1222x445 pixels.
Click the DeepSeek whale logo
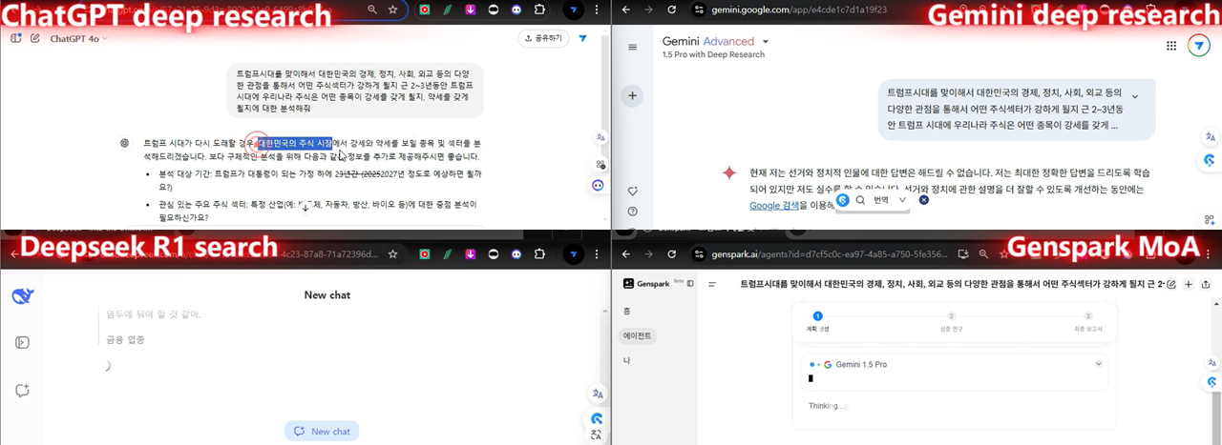coord(23,296)
